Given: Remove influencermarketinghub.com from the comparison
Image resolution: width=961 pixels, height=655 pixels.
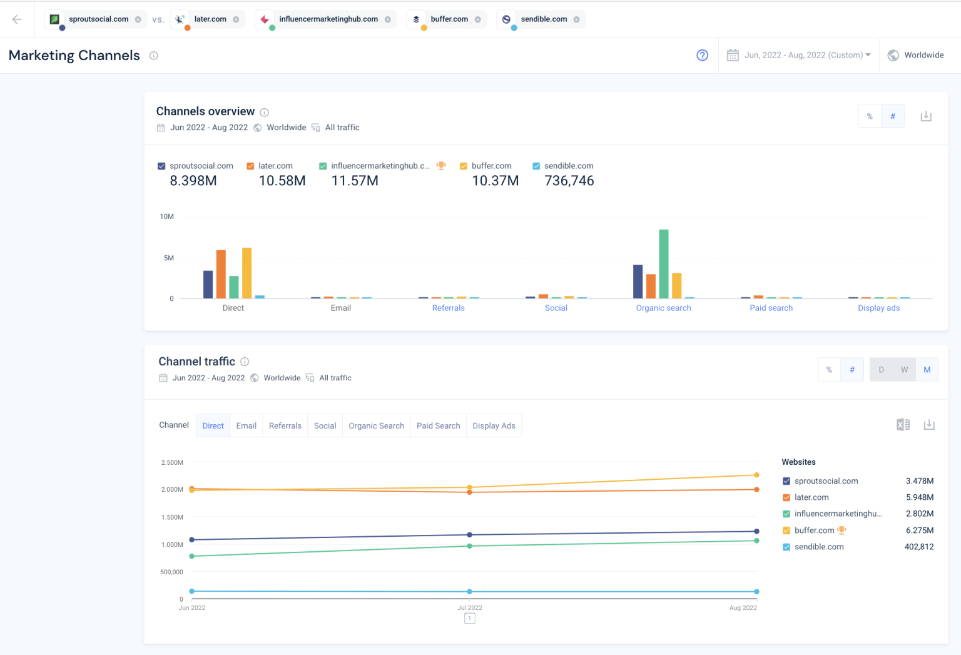Looking at the screenshot, I should click(388, 19).
